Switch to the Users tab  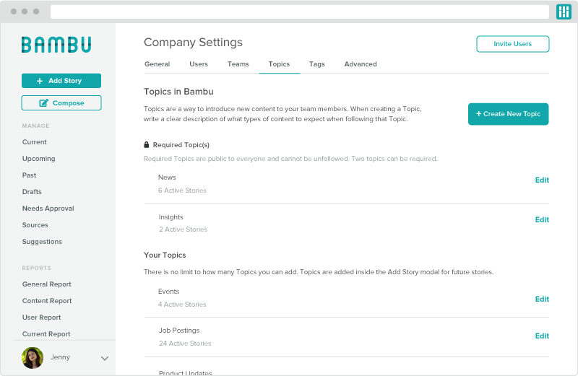click(x=199, y=64)
